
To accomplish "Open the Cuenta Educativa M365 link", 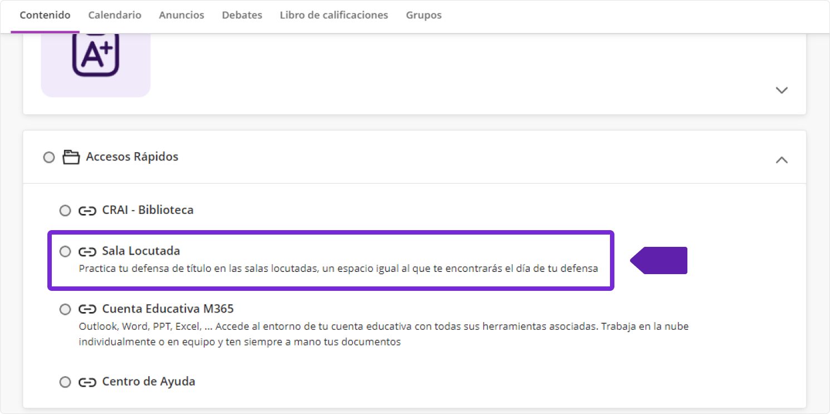I will click(168, 309).
